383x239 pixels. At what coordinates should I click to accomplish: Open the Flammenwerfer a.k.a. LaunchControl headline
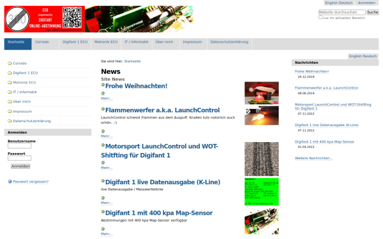click(162, 110)
